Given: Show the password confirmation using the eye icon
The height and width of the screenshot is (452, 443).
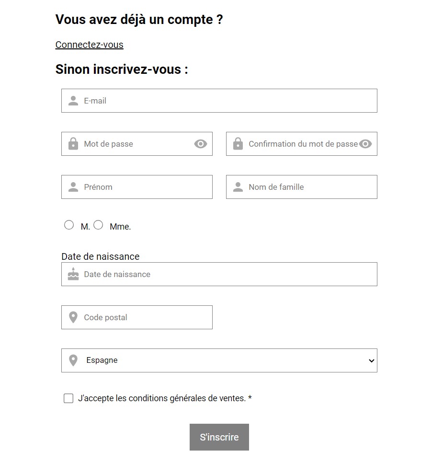Looking at the screenshot, I should pyautogui.click(x=366, y=144).
